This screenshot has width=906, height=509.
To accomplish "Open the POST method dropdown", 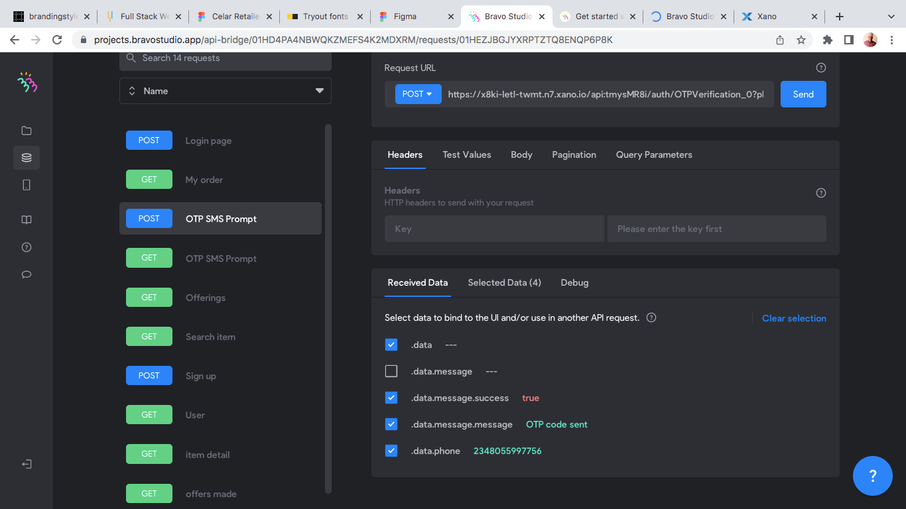I will point(418,94).
